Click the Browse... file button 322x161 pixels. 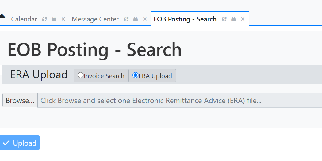click(x=20, y=100)
